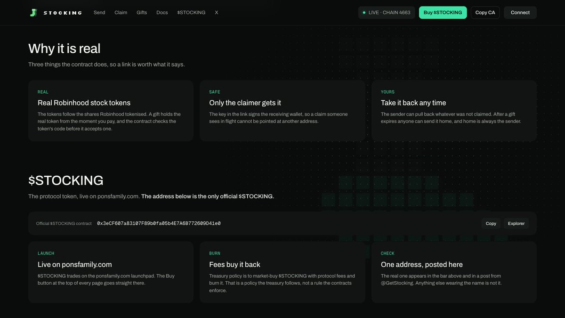Click the 'Fees buy it back' card title
The image size is (565, 318).
(x=235, y=265)
